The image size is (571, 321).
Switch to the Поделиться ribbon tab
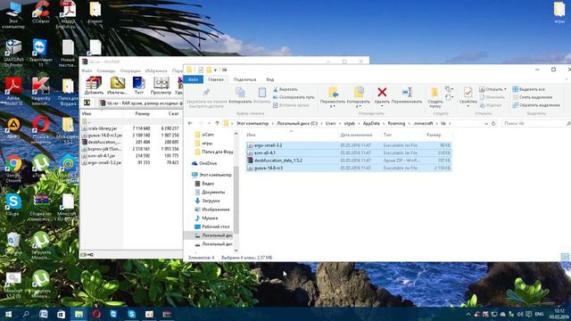pos(244,79)
